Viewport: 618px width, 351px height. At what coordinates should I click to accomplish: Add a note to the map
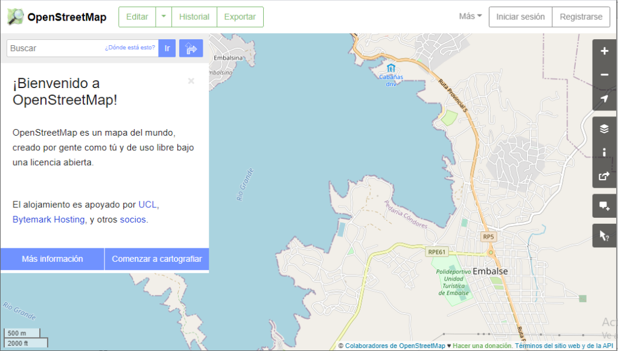coord(604,206)
